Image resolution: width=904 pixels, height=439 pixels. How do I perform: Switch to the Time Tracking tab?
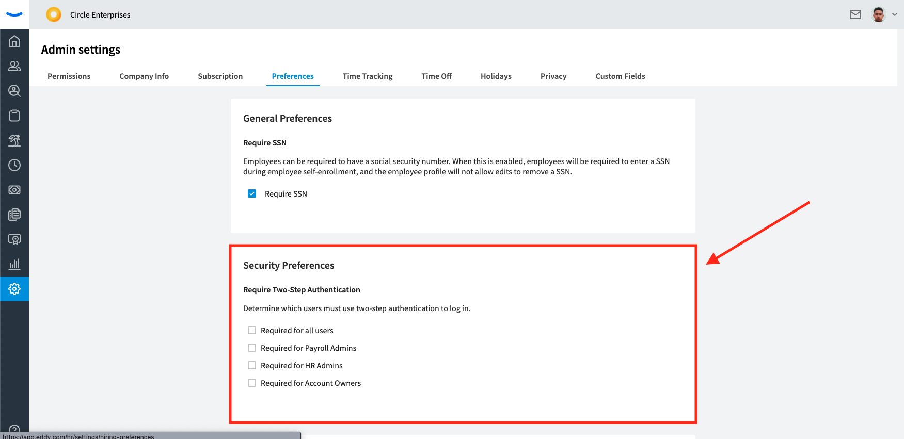[x=368, y=76]
